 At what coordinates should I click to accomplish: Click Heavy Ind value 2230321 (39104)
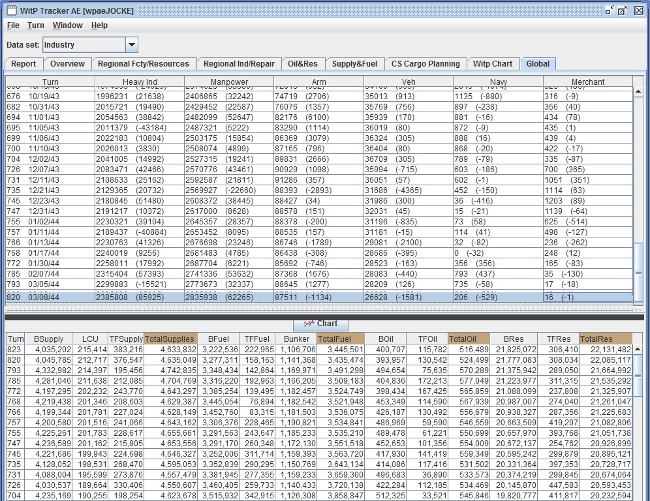tap(140, 222)
